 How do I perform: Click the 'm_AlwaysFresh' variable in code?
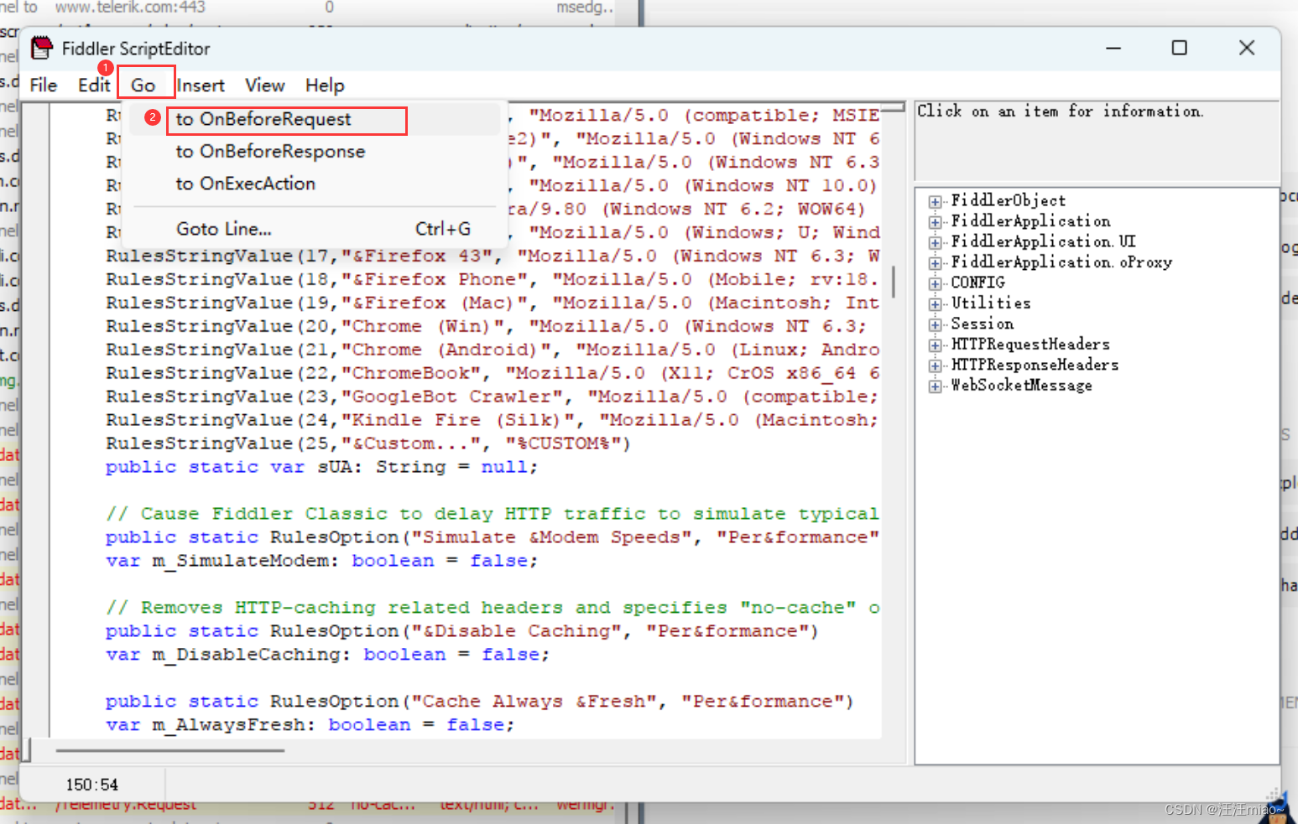pos(229,725)
